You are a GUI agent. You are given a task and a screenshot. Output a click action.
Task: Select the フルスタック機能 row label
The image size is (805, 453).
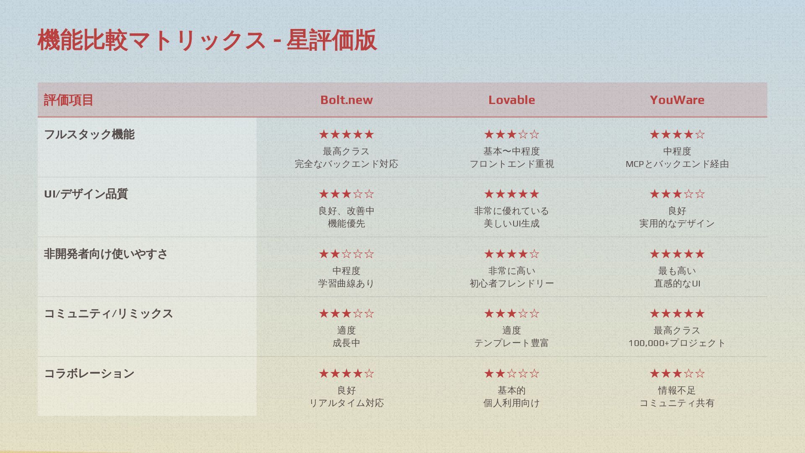89,134
